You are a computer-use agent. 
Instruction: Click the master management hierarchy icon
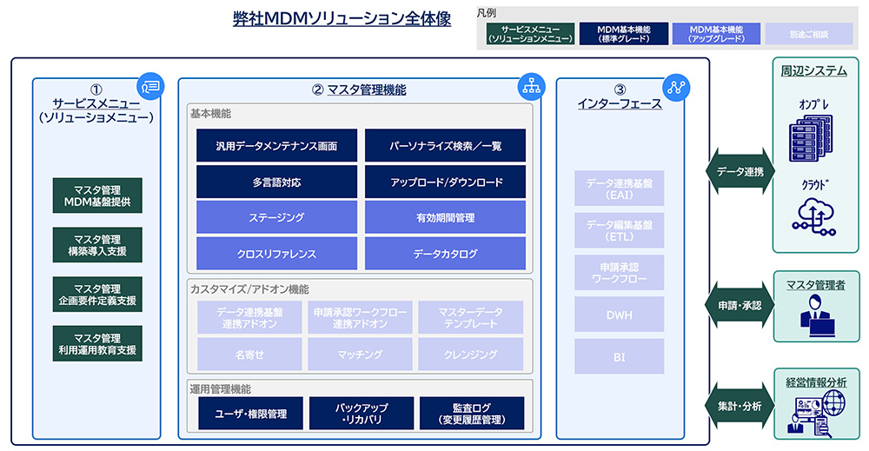531,86
